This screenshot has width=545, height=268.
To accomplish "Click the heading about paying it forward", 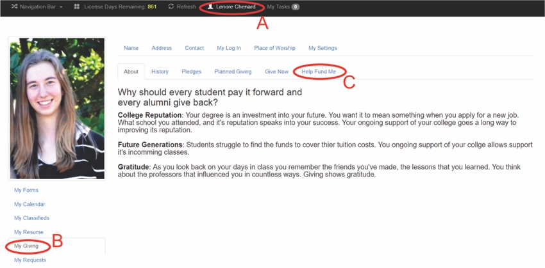I will click(210, 97).
